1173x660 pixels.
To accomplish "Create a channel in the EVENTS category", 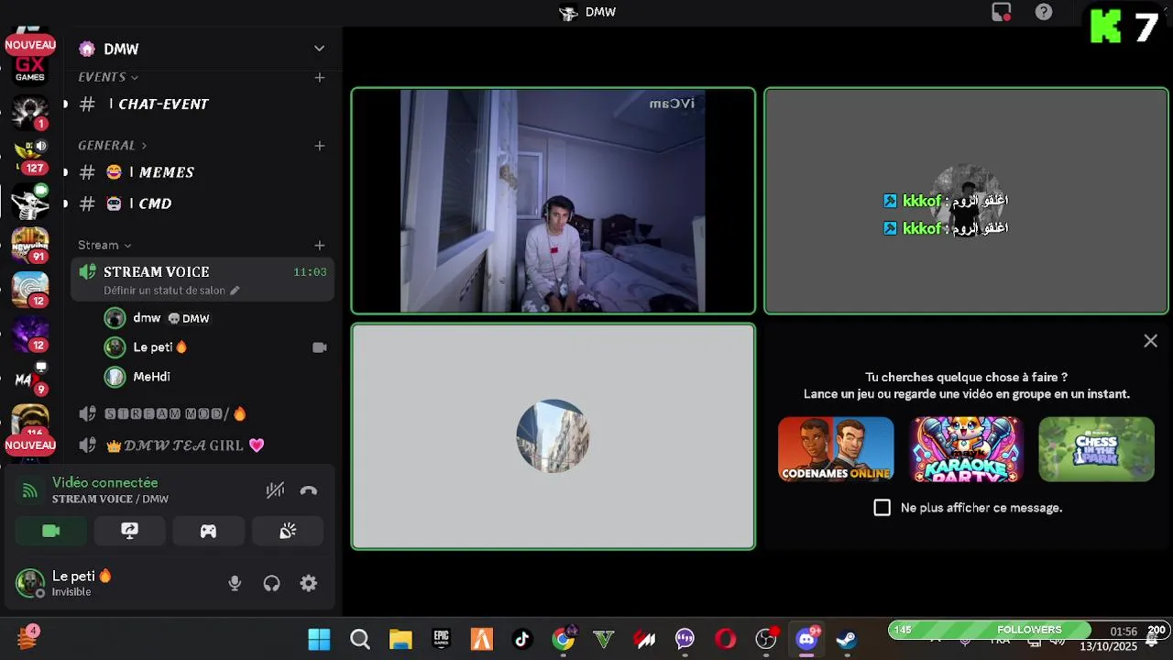I will (x=320, y=77).
